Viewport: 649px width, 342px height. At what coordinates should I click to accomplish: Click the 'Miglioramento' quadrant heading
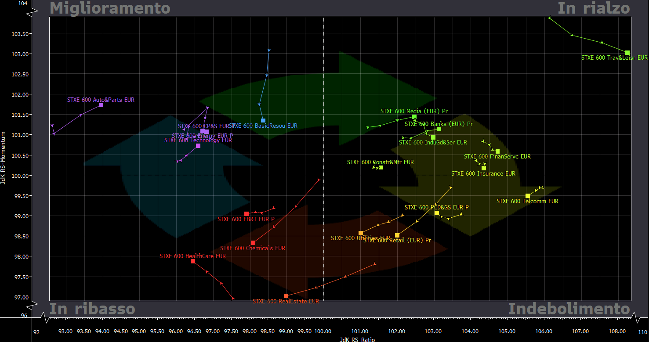click(110, 8)
